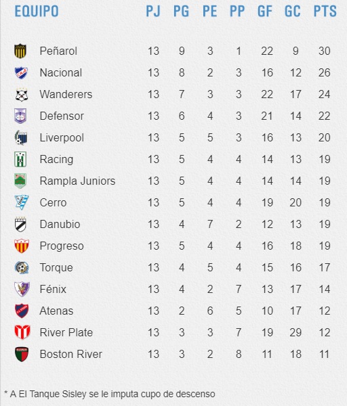The height and width of the screenshot is (406, 347).
Task: Click the Boston River shield icon
Action: (x=22, y=354)
